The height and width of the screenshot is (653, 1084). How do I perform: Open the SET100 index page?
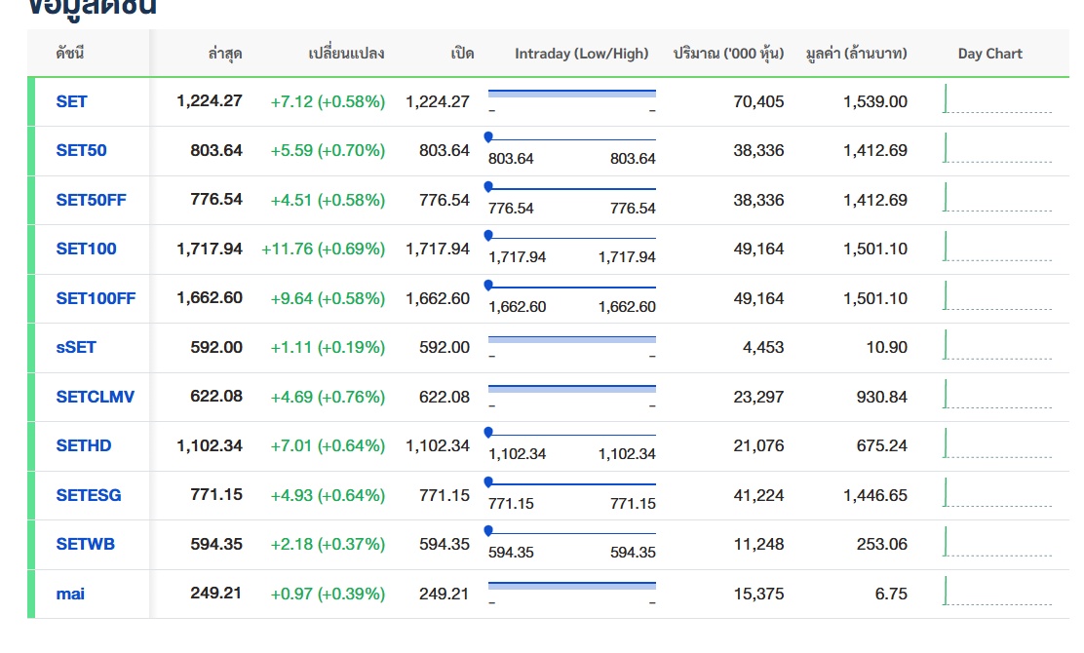[86, 249]
